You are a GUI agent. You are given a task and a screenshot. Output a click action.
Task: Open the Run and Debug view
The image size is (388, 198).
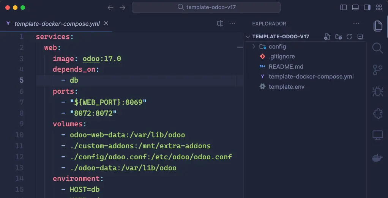(x=378, y=91)
